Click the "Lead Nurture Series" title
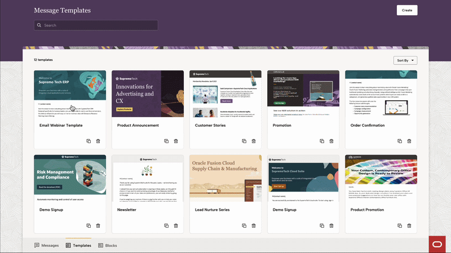This screenshot has width=451, height=253. click(213, 210)
